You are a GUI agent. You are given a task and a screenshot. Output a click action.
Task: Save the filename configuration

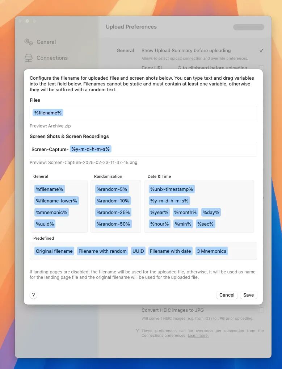click(x=248, y=295)
